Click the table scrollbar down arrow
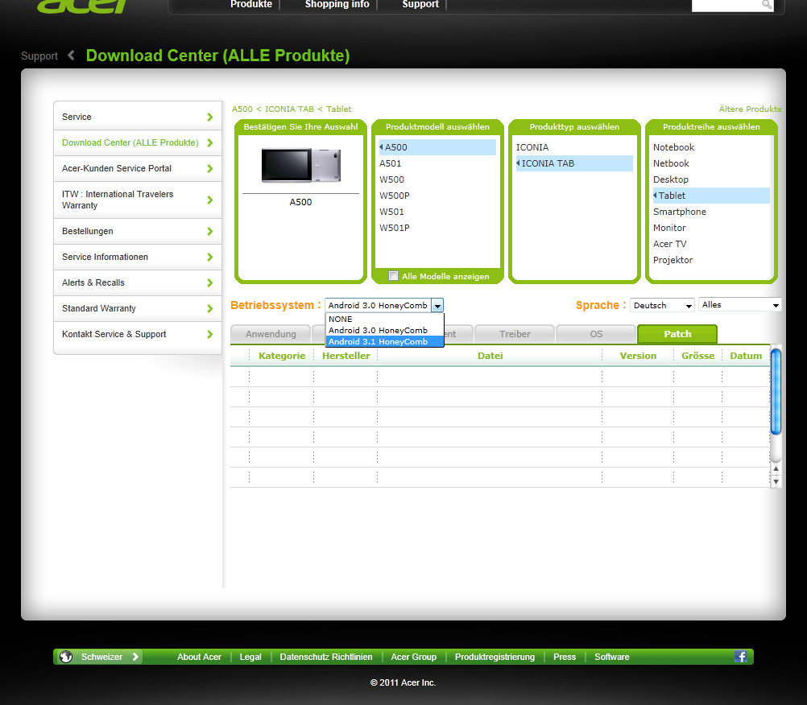Screen dimensions: 807x705 point(776,481)
